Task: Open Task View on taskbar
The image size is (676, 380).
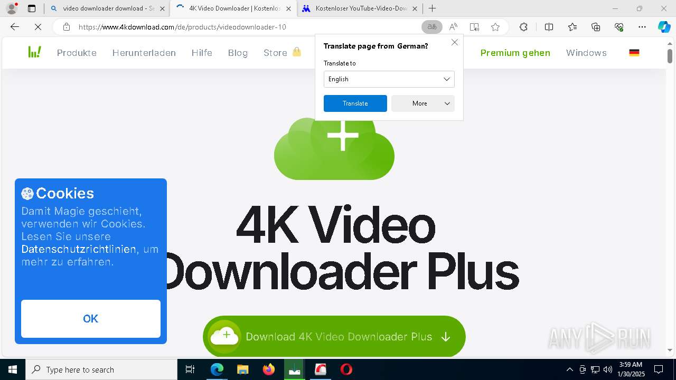Action: pyautogui.click(x=190, y=369)
